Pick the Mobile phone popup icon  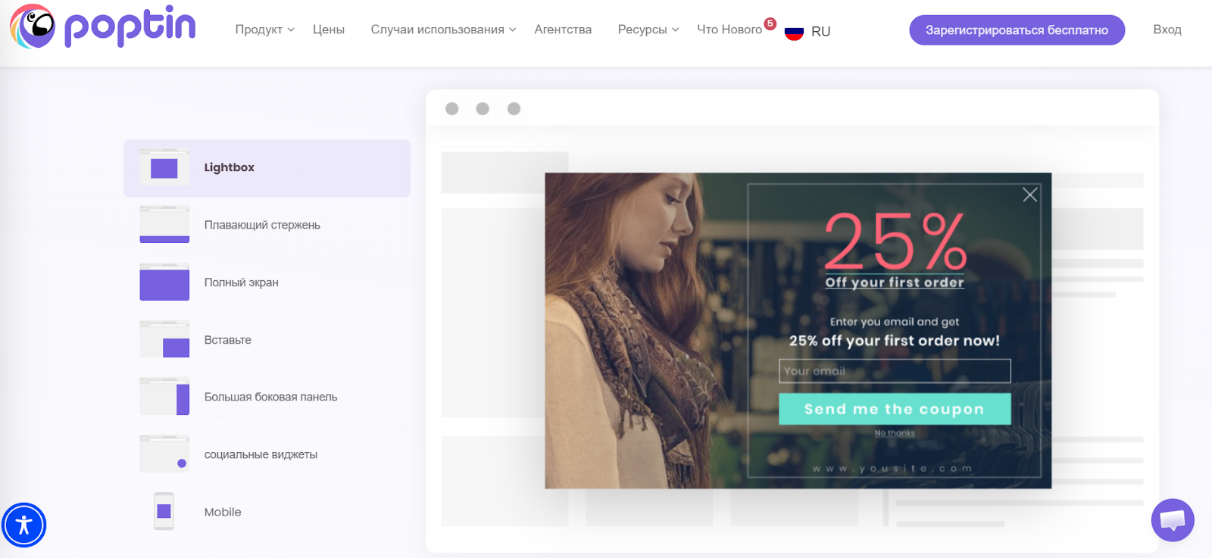pyautogui.click(x=164, y=512)
